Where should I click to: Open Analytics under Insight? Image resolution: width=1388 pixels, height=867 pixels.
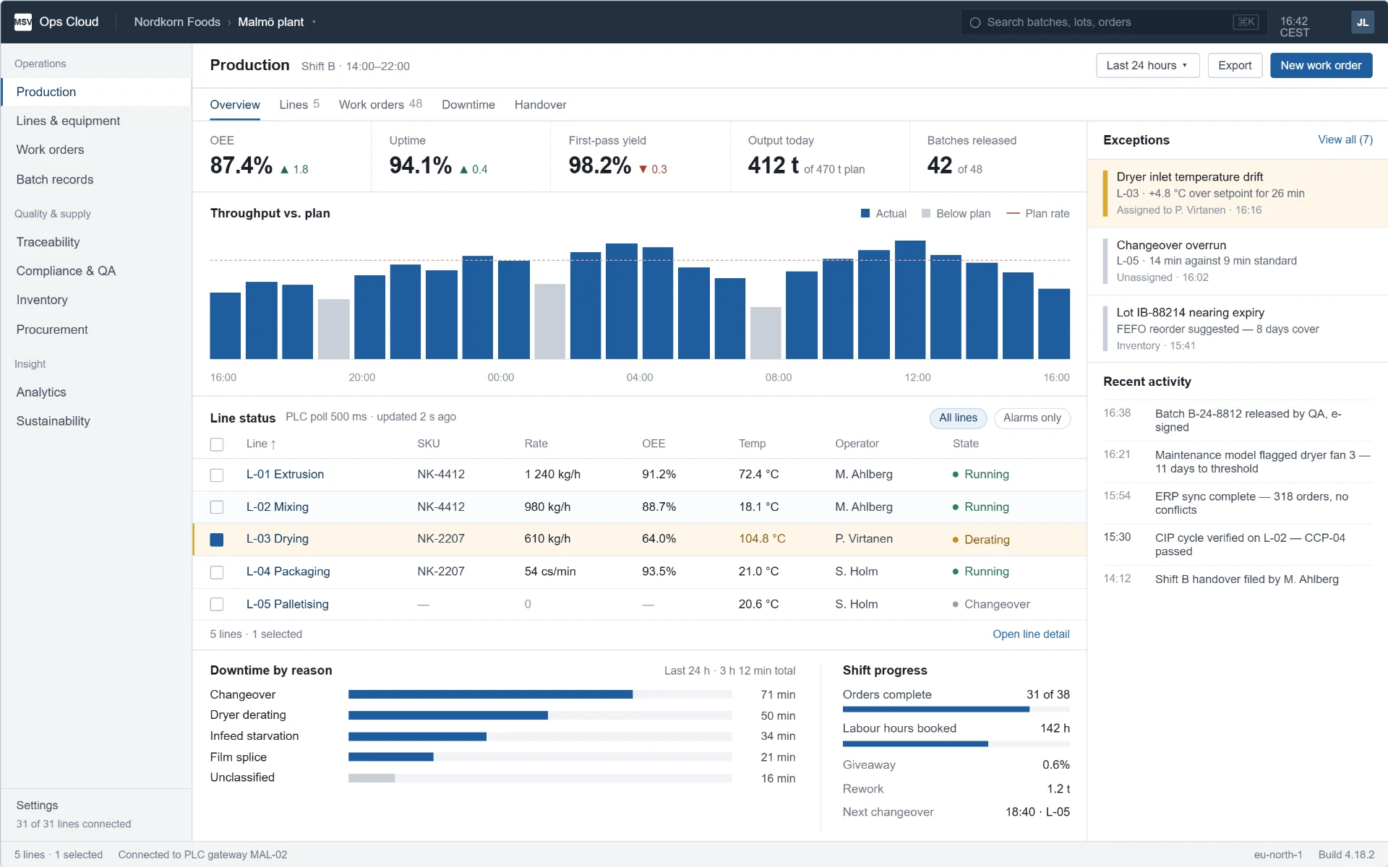96,392
